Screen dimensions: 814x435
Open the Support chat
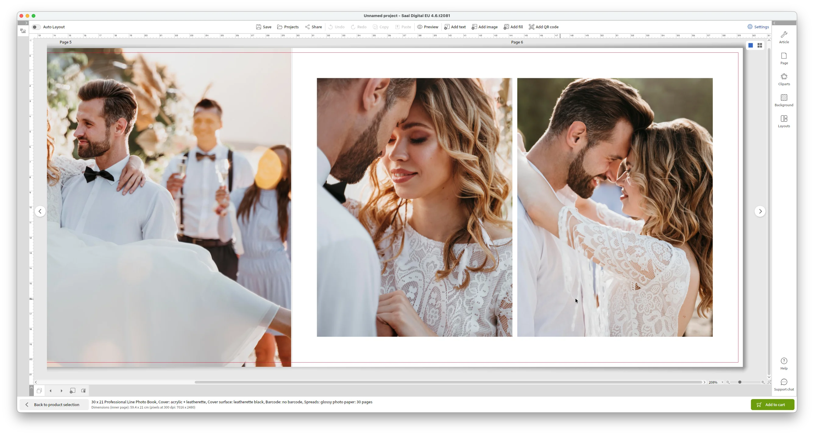pyautogui.click(x=784, y=385)
